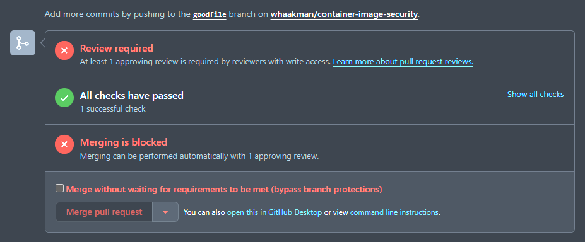585x242 pixels.
Task: Open the merge method dropdown arrow
Action: tap(165, 212)
